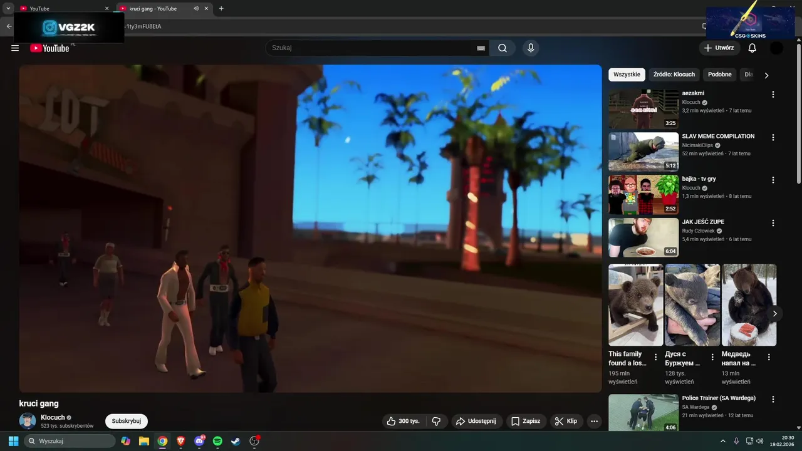The image size is (802, 451).
Task: Open the Windows Start menu
Action: [x=13, y=441]
